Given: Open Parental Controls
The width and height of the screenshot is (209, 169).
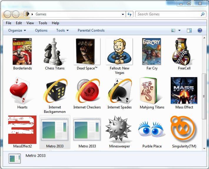Looking at the screenshot, I should pyautogui.click(x=91, y=30).
